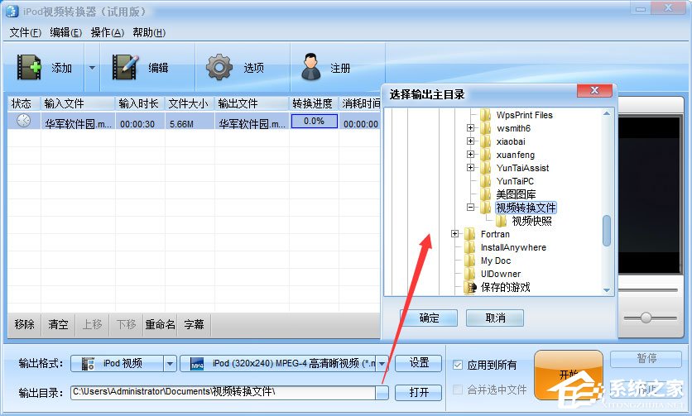
Task: Select the YunTaiPC folder
Action: click(x=515, y=181)
